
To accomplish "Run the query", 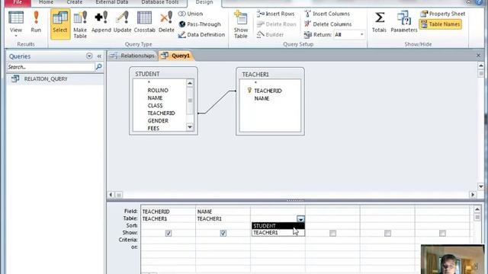I will pos(36,22).
